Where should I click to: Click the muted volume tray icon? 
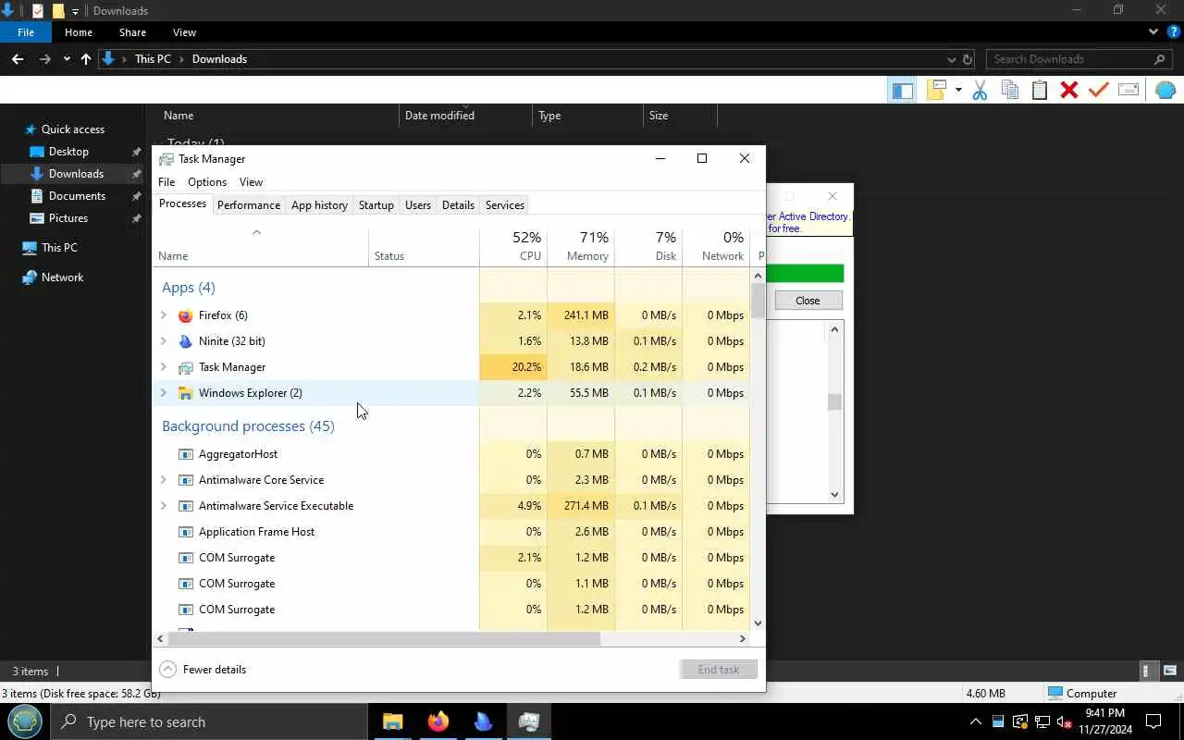click(1064, 722)
